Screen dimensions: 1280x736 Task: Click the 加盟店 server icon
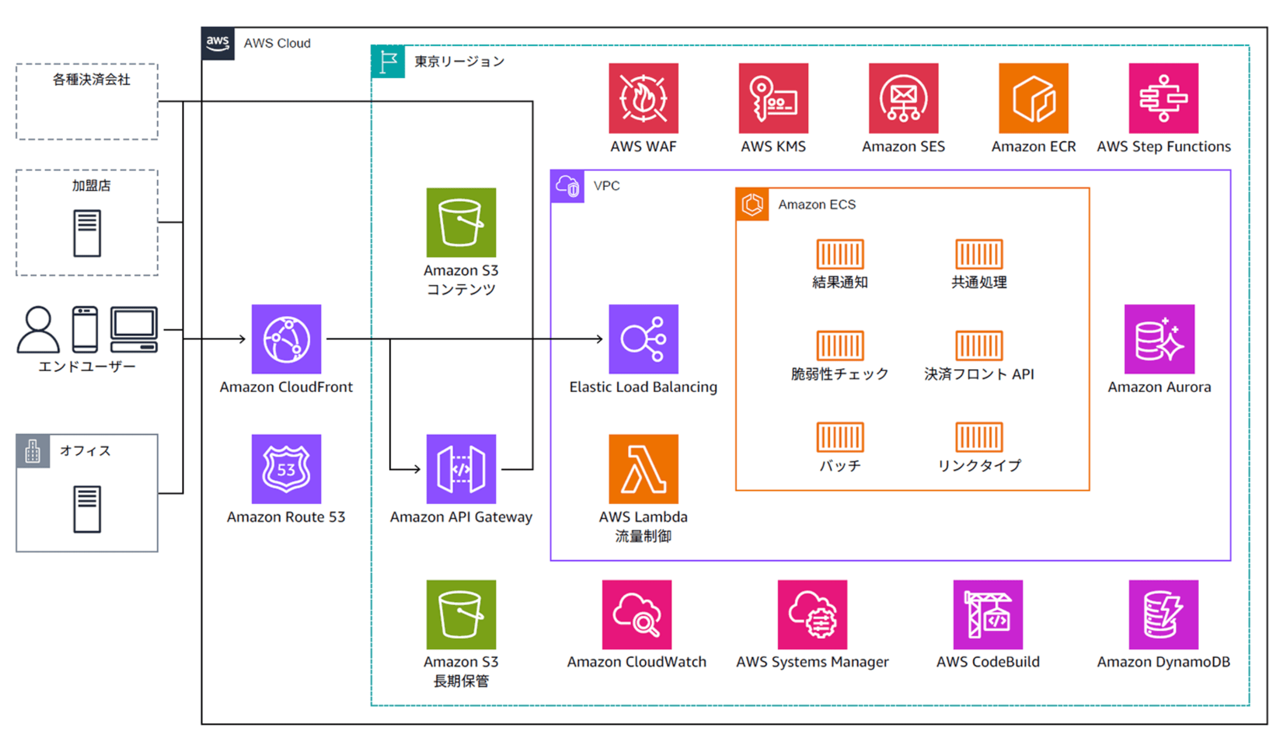point(87,233)
